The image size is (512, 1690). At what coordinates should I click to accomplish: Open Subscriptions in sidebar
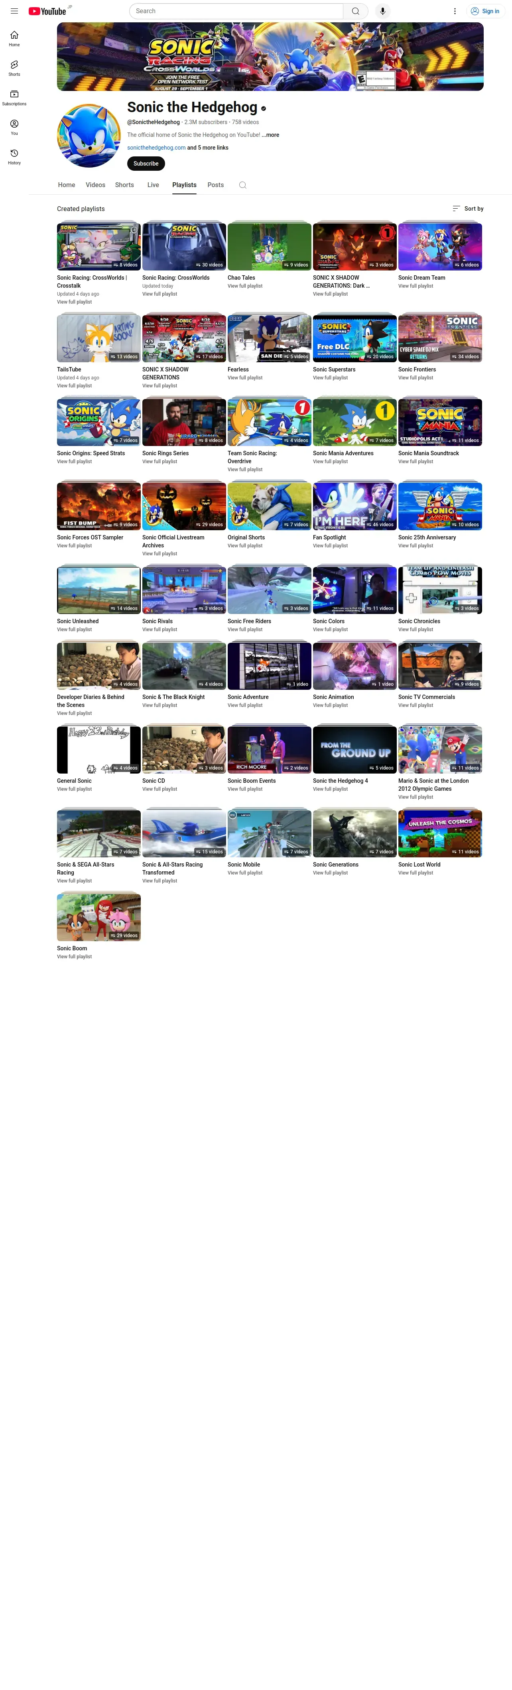point(14,98)
